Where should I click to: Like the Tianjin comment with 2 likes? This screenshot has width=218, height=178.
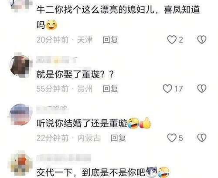click(172, 40)
